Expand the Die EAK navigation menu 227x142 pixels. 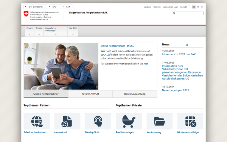73,31
